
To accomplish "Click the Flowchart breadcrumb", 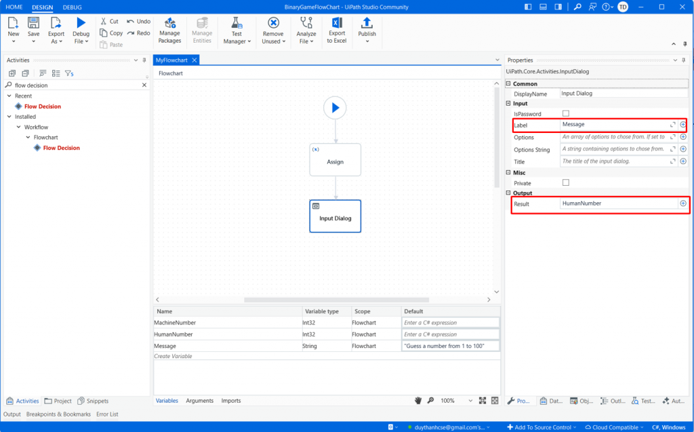I will pyautogui.click(x=170, y=73).
